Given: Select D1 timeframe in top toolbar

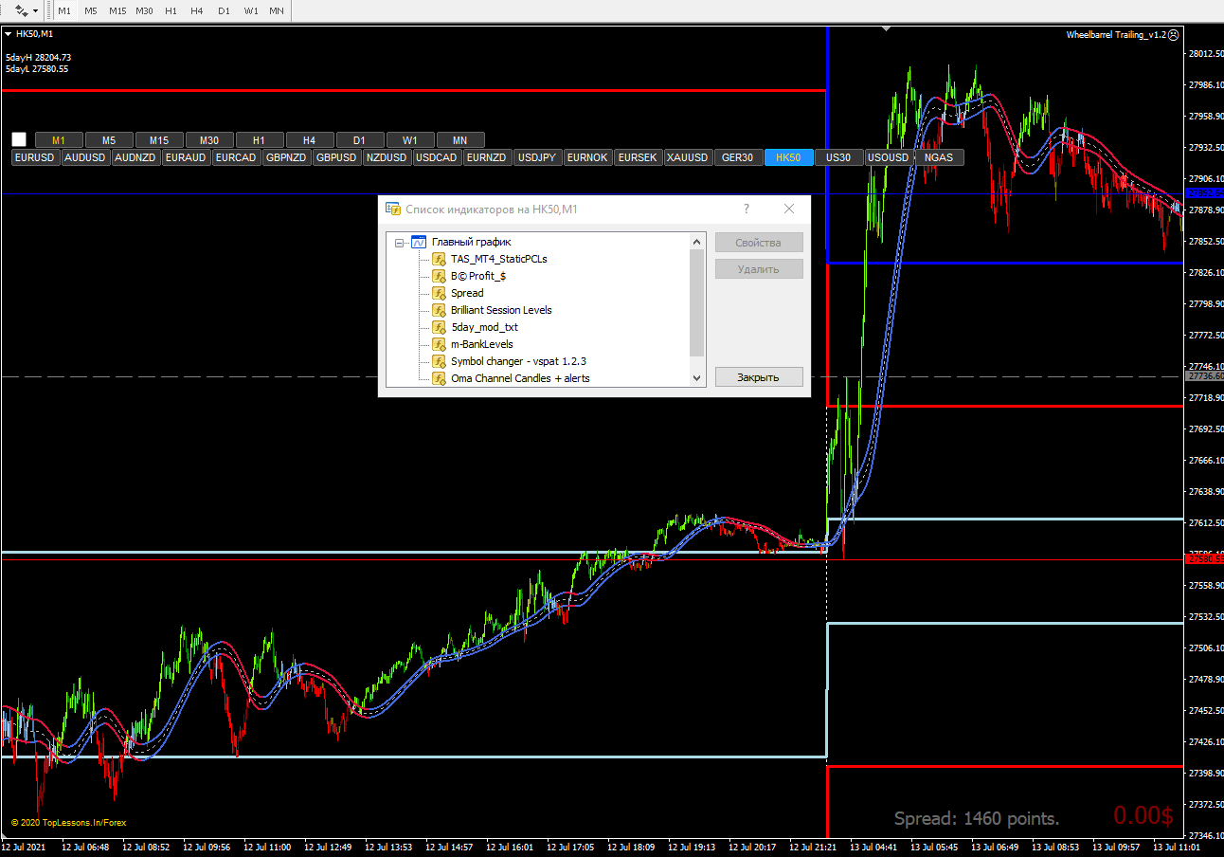Looking at the screenshot, I should tap(224, 10).
